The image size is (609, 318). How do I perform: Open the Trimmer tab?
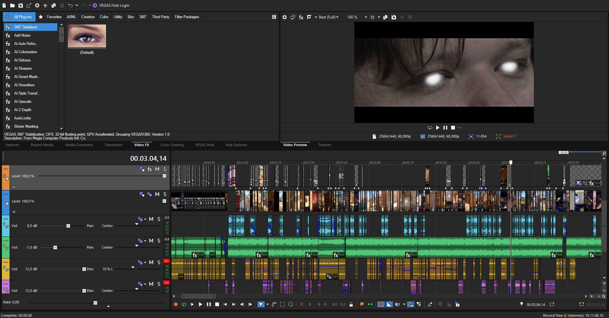pyautogui.click(x=324, y=145)
